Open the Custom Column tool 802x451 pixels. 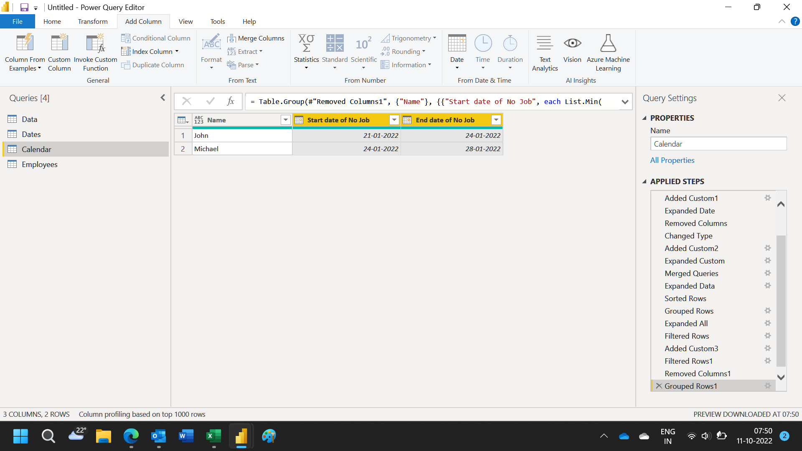(59, 52)
